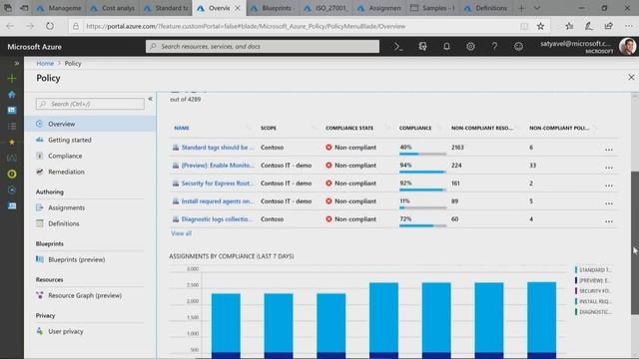Send feedback via smiley icon
The image size is (639, 359).
[x=518, y=47]
